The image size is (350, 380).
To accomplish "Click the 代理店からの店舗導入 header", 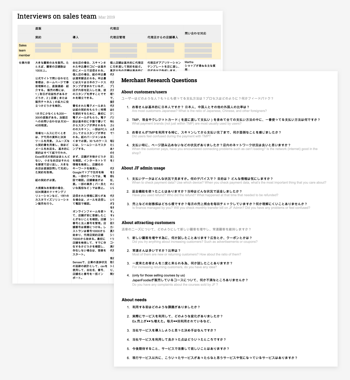I will (x=159, y=37).
